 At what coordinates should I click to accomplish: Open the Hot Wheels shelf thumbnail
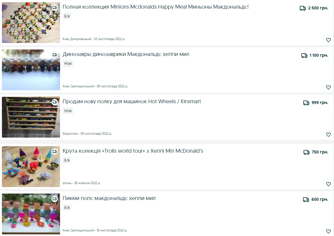point(31,117)
